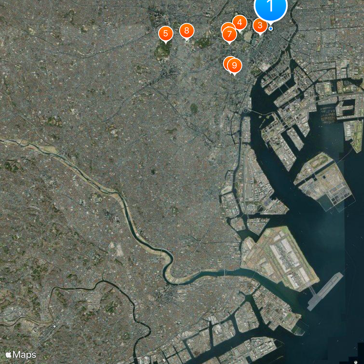
Task: Click the small round green park mid-map
Action: [x=194, y=108]
